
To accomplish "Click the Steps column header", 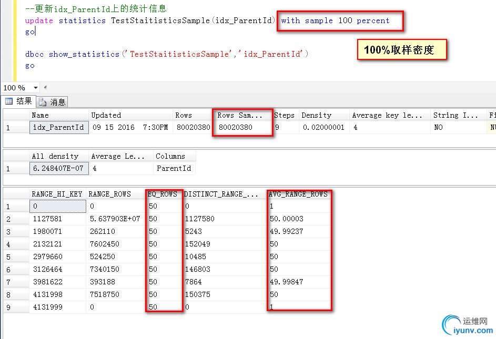I will pyautogui.click(x=286, y=115).
